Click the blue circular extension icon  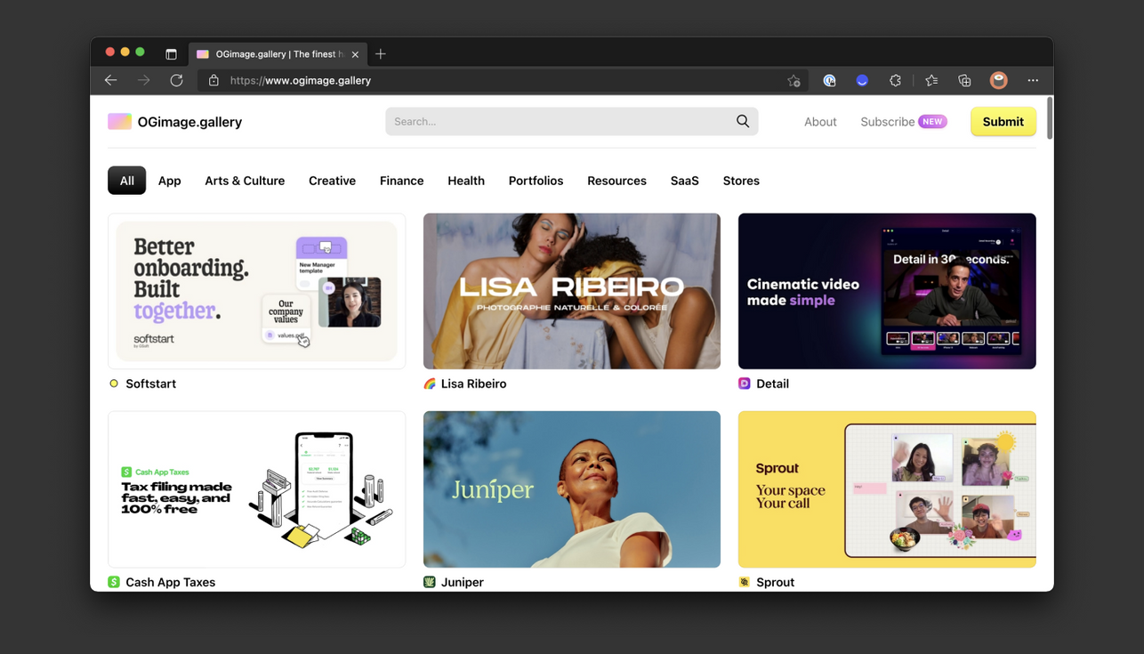862,81
